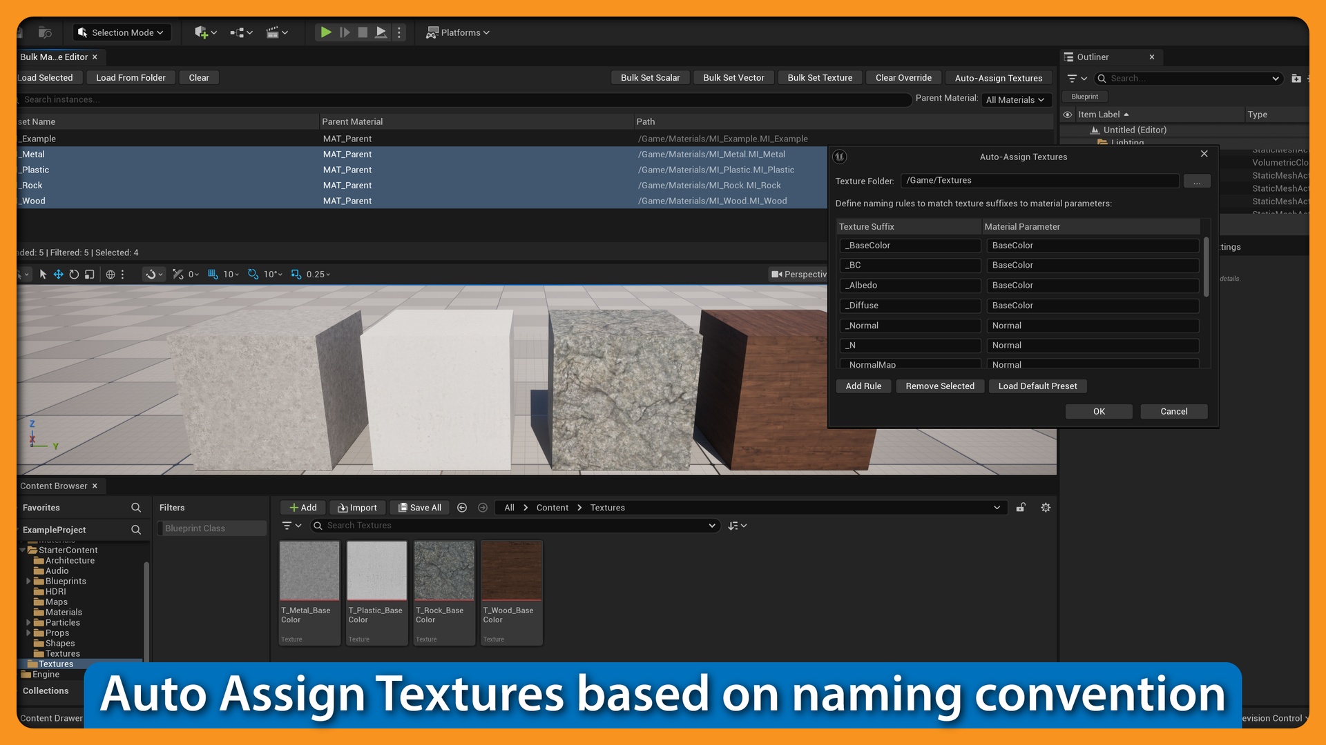Click the Load From Folder button
This screenshot has height=745, width=1326.
(x=131, y=78)
